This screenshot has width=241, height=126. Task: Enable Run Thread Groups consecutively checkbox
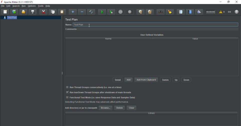(67, 87)
